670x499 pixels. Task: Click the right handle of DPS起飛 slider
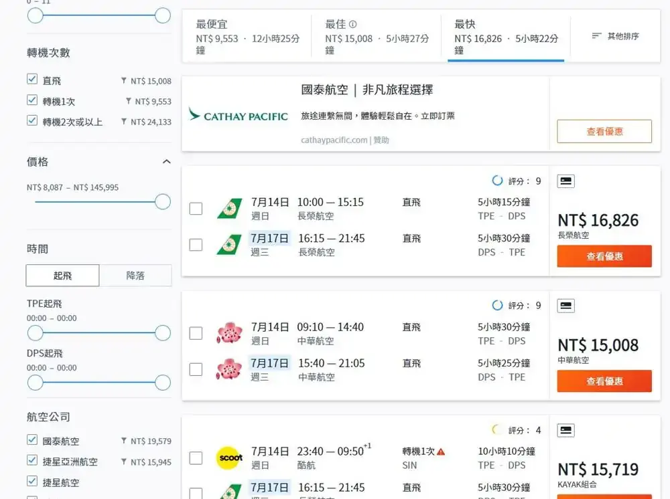pyautogui.click(x=163, y=383)
